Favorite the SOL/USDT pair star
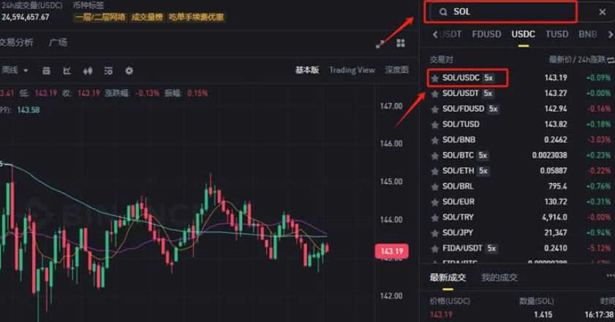This screenshot has height=322, width=615. pos(434,93)
